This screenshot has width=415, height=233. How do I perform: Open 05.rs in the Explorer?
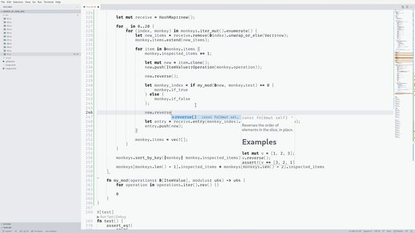[9, 33]
